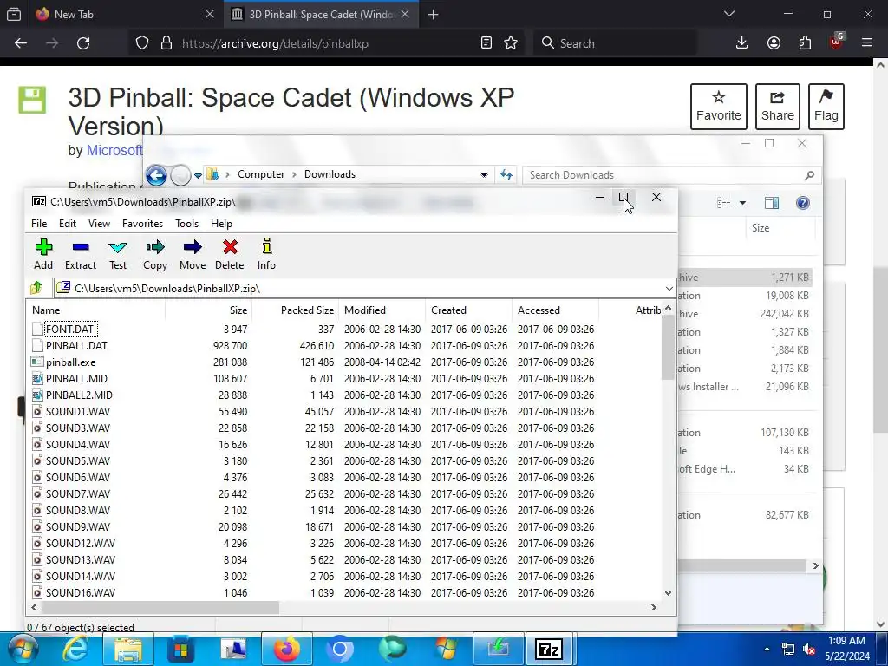
Task: Click the 7-Zip horizontal scrollbar thumb
Action: pyautogui.click(x=160, y=607)
